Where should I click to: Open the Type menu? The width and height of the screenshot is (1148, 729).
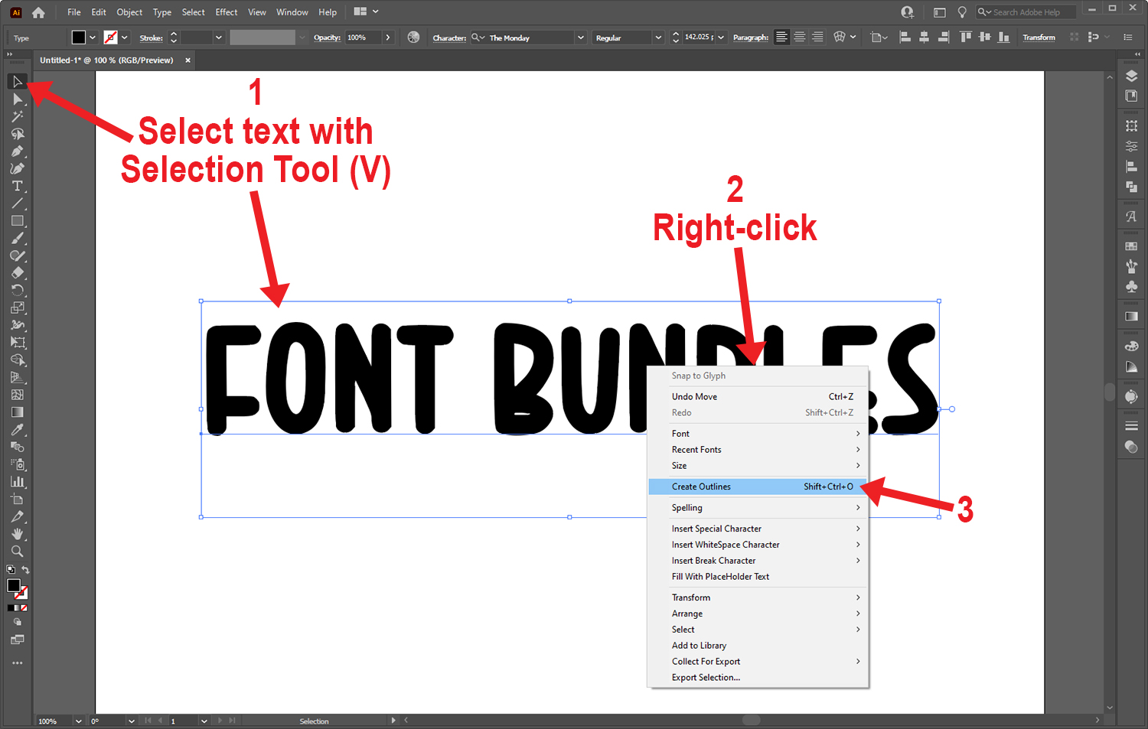(162, 12)
